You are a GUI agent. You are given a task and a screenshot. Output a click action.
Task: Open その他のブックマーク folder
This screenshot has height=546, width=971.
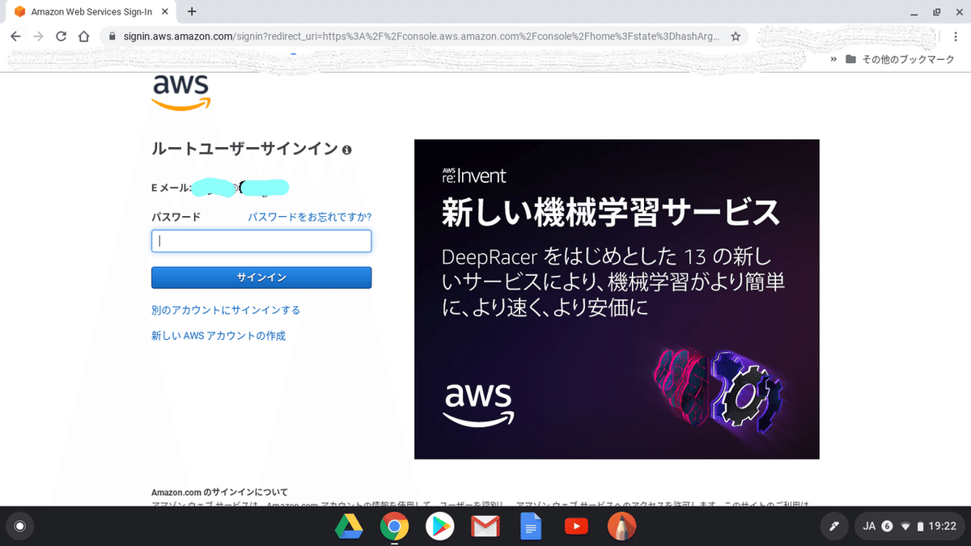click(900, 59)
